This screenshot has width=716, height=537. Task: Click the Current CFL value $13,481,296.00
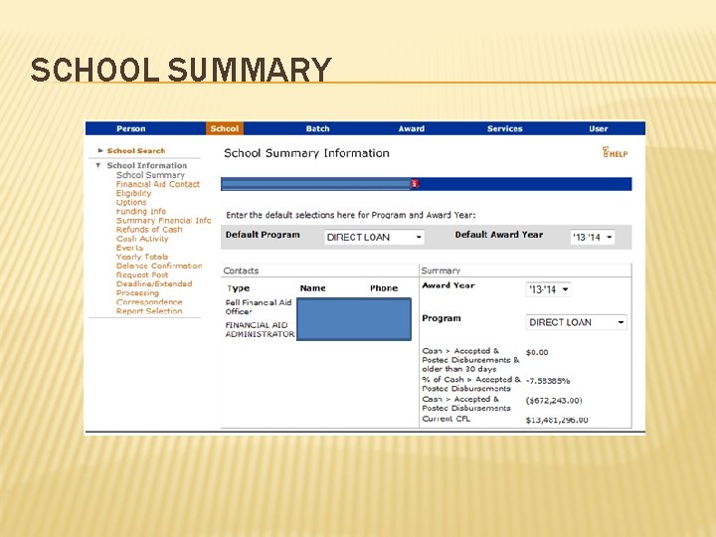coord(557,420)
